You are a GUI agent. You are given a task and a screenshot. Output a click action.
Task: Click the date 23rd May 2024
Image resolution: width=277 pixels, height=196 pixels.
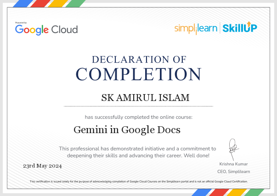pos(42,166)
